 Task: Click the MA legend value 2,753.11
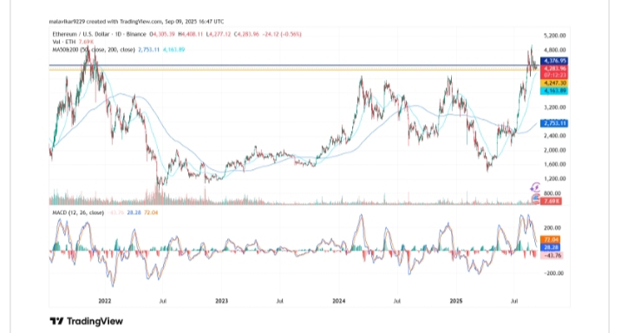(x=148, y=49)
